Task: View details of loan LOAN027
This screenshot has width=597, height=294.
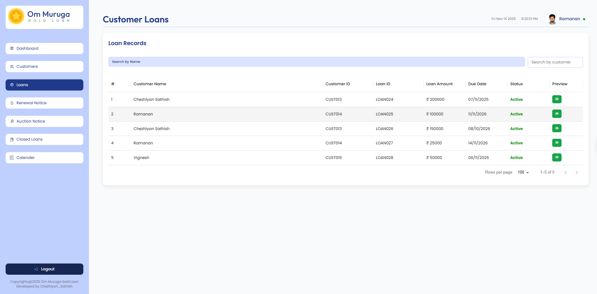Action: (x=557, y=143)
